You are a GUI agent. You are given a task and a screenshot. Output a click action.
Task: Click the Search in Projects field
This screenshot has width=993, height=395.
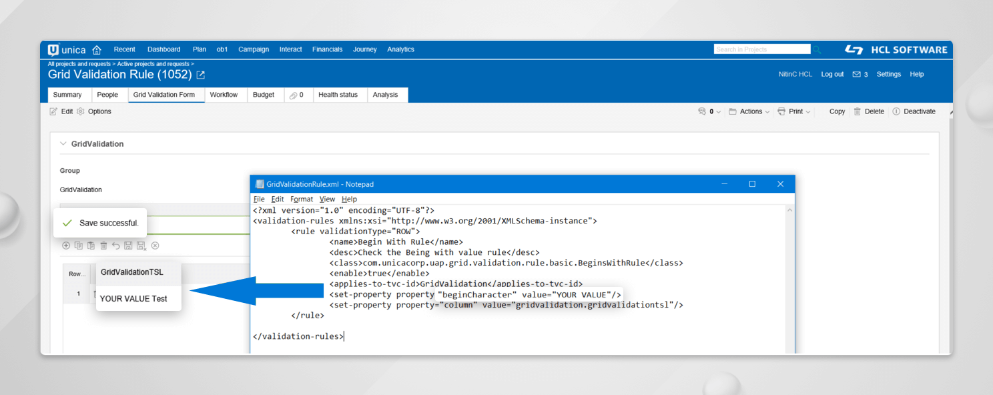(761, 49)
